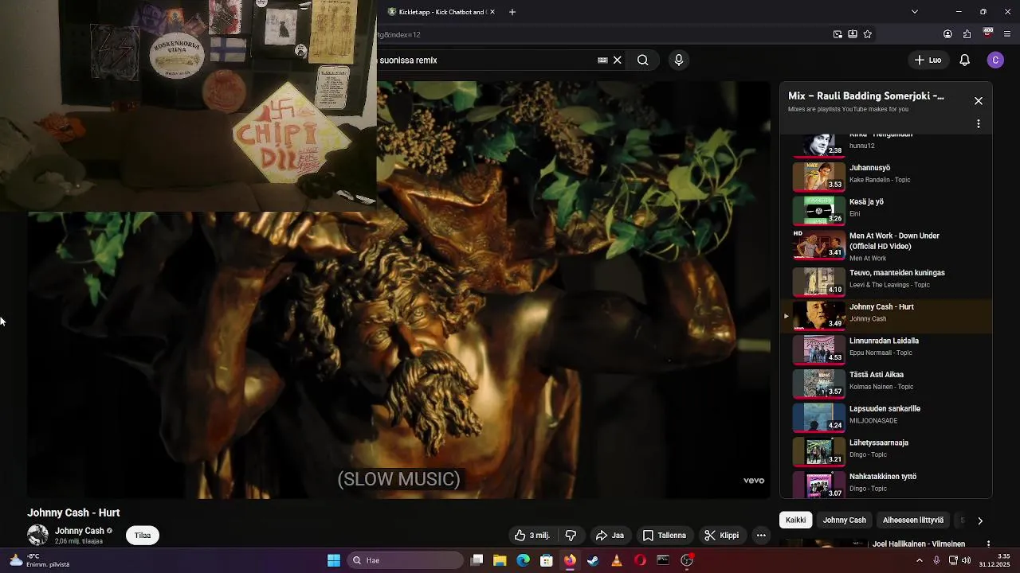Open the Extensions puzzle icon
Image resolution: width=1020 pixels, height=573 pixels.
click(x=967, y=34)
